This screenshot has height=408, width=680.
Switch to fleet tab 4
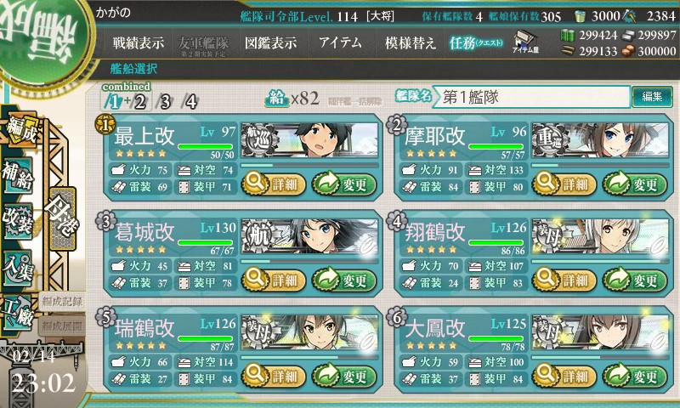[190, 102]
